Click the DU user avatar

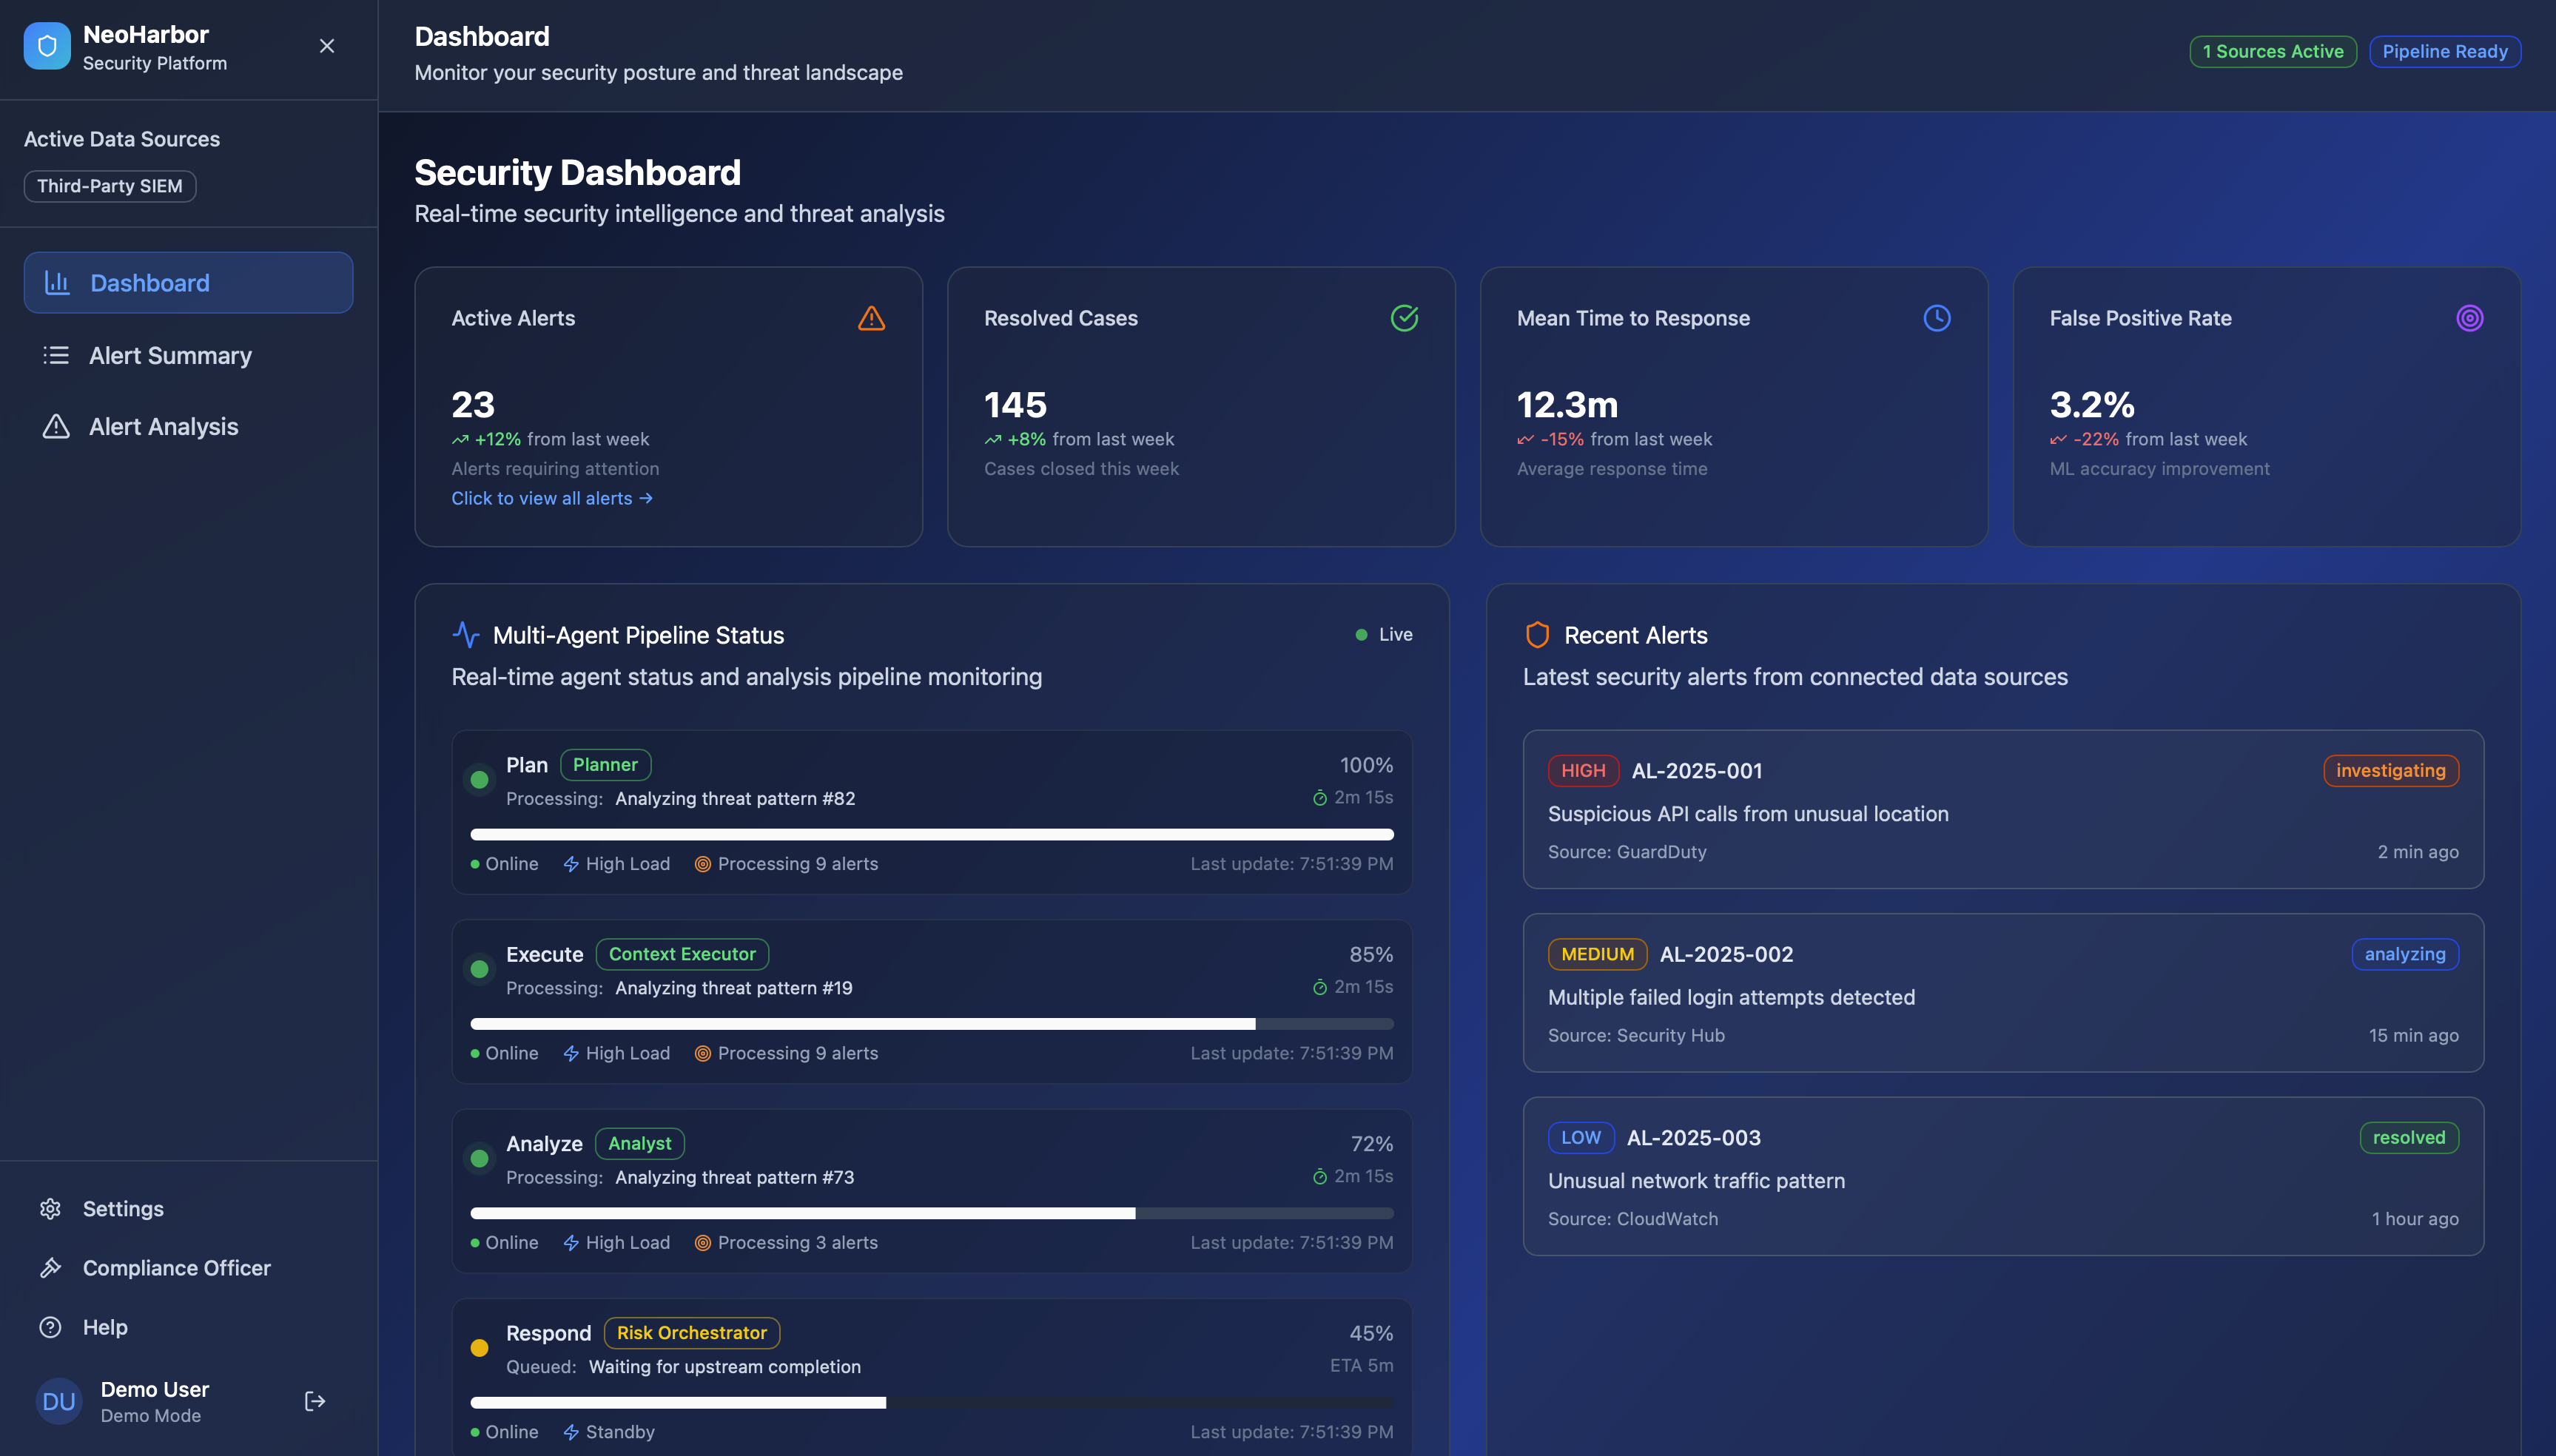click(58, 1401)
